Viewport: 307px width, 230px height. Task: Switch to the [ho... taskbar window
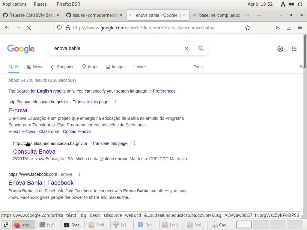[x=147, y=225]
